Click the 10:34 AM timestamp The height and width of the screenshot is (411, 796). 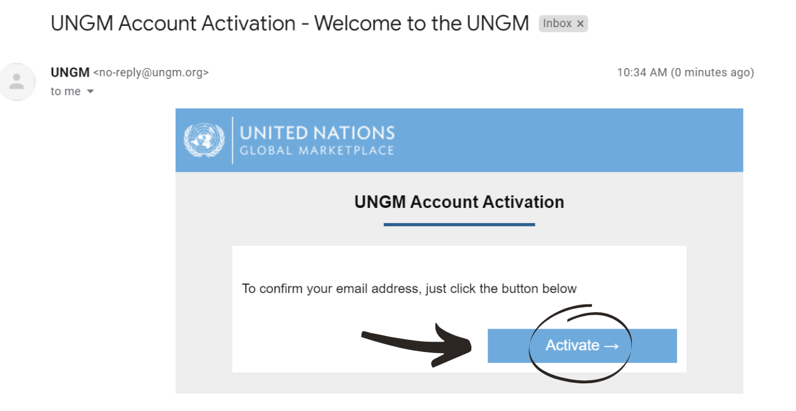pyautogui.click(x=642, y=72)
